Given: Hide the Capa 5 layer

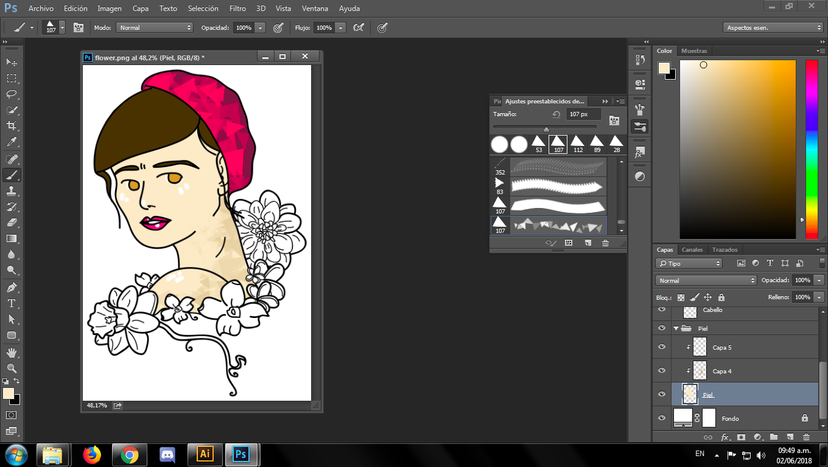Looking at the screenshot, I should click(x=662, y=347).
